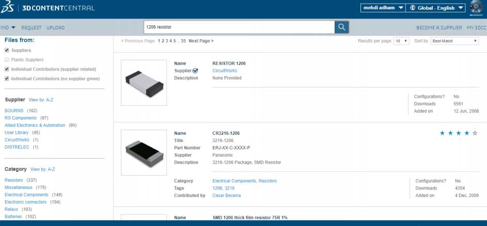
Task: Click the magnifier search button
Action: (x=341, y=27)
